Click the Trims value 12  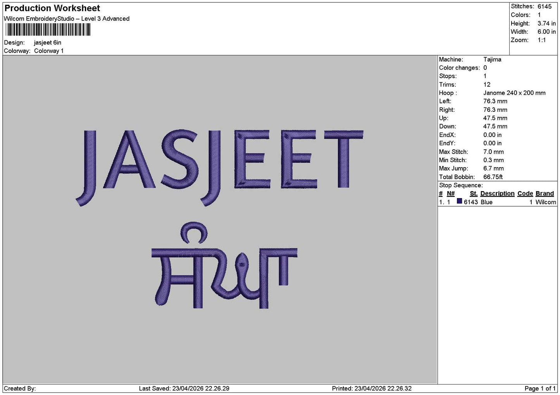487,84
